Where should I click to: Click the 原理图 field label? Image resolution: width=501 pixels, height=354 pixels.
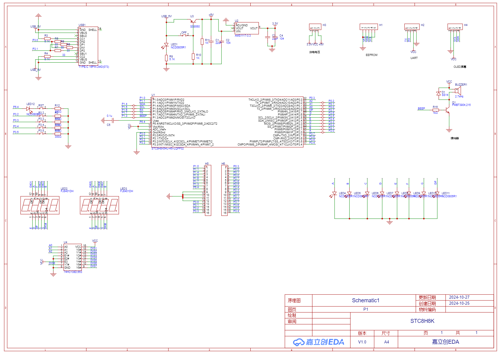click(294, 300)
